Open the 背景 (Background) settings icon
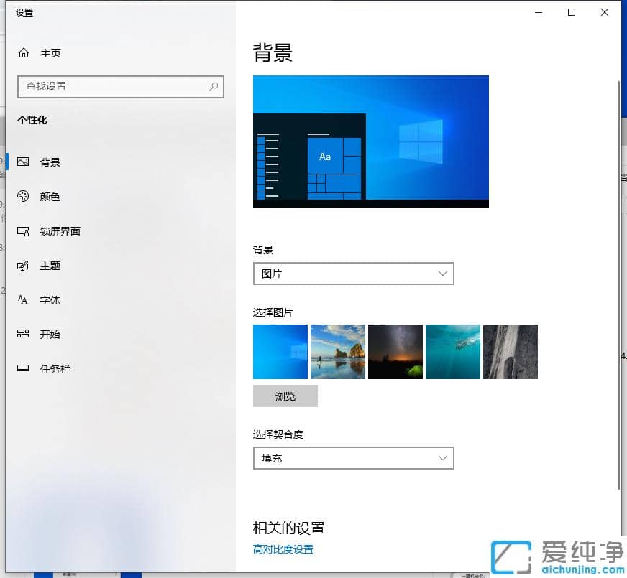Screen dimensions: 627x578 point(23,162)
